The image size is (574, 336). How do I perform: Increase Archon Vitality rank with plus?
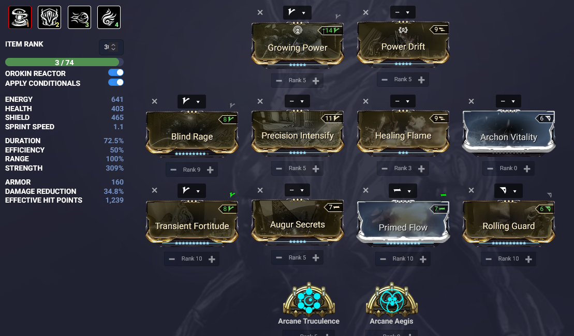tap(527, 169)
